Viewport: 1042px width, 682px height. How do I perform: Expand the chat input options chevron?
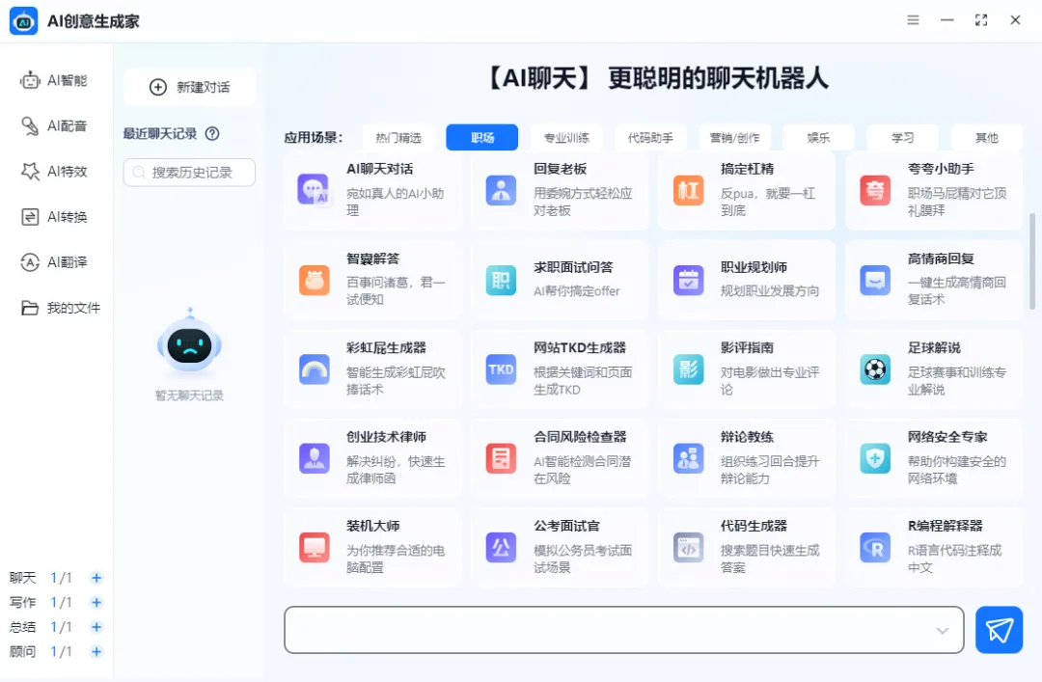tap(943, 630)
